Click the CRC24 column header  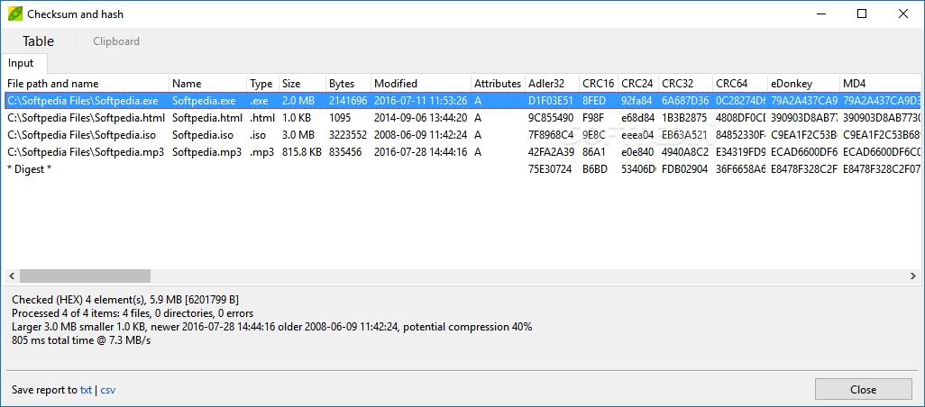pos(637,84)
